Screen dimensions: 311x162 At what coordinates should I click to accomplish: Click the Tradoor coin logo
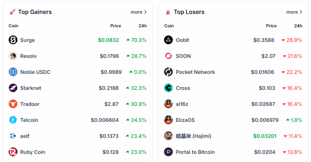(13, 104)
